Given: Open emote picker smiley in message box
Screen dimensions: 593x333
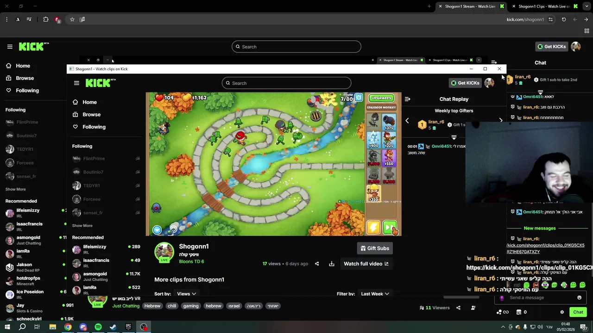Looking at the screenshot, I should [x=579, y=298].
